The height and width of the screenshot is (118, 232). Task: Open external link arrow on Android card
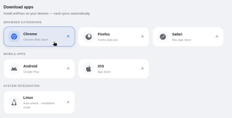click(68, 69)
